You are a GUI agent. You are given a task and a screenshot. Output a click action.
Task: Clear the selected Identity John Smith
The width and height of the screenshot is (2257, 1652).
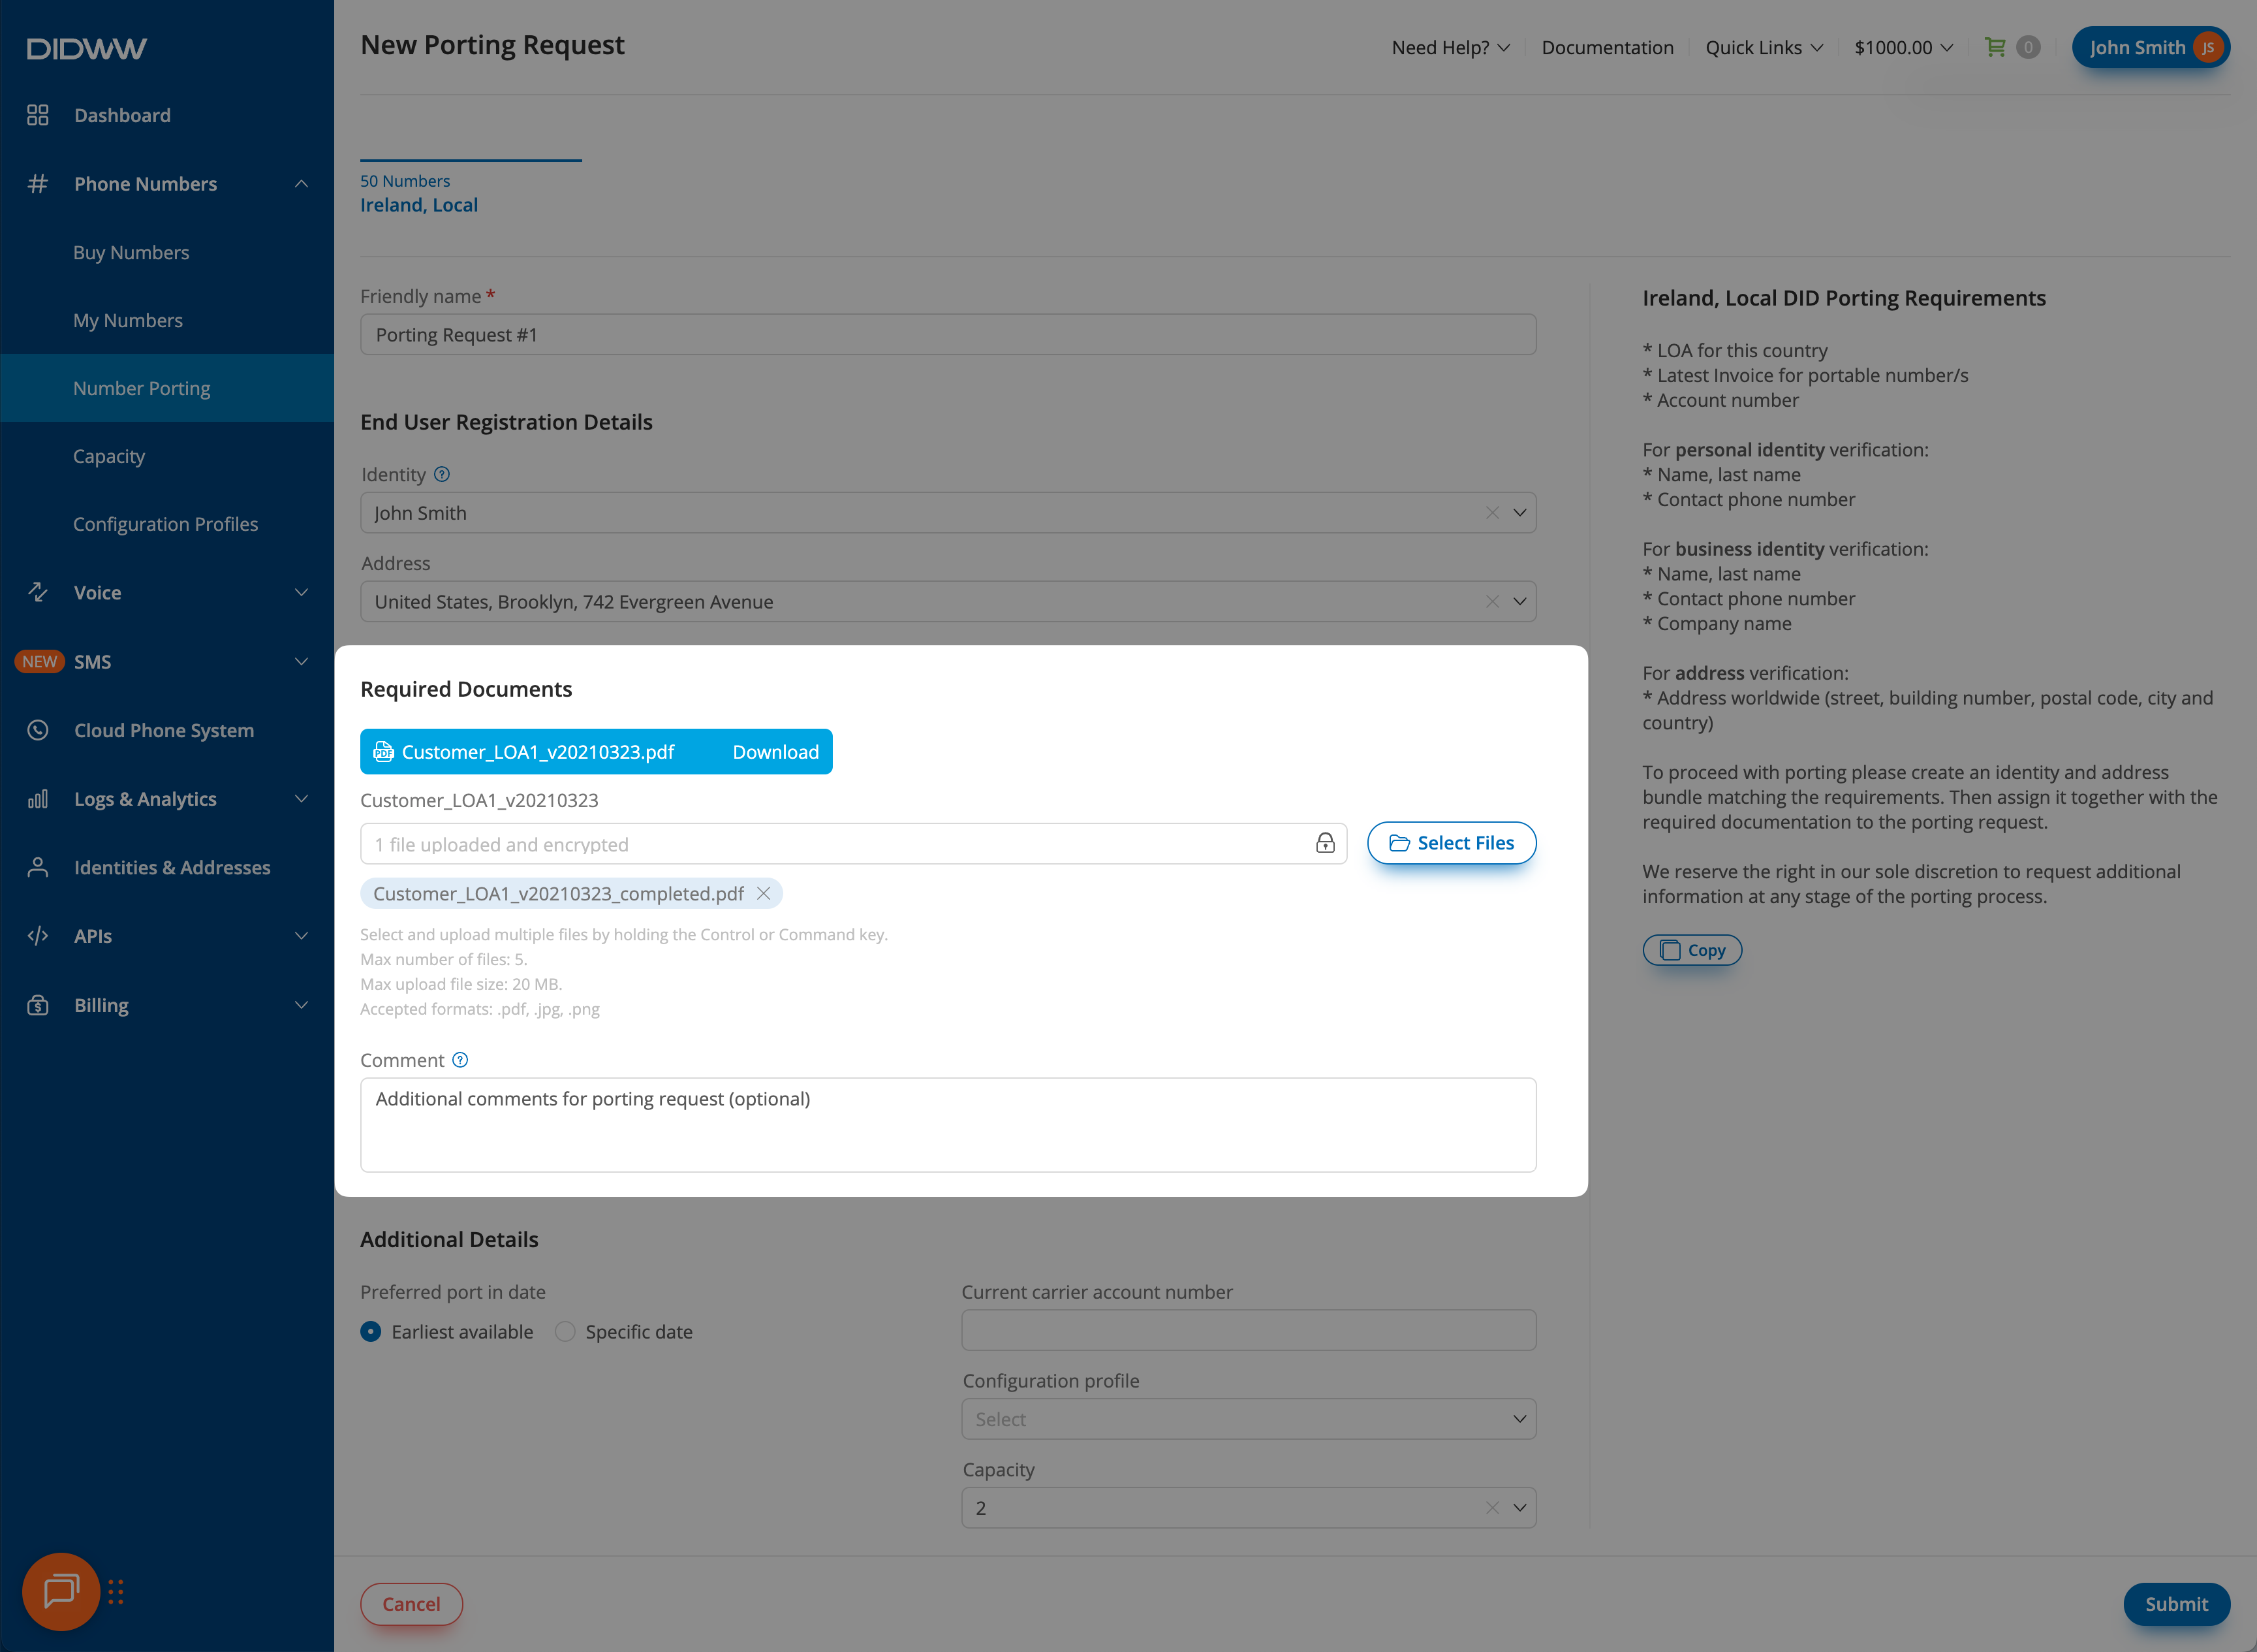click(1491, 513)
